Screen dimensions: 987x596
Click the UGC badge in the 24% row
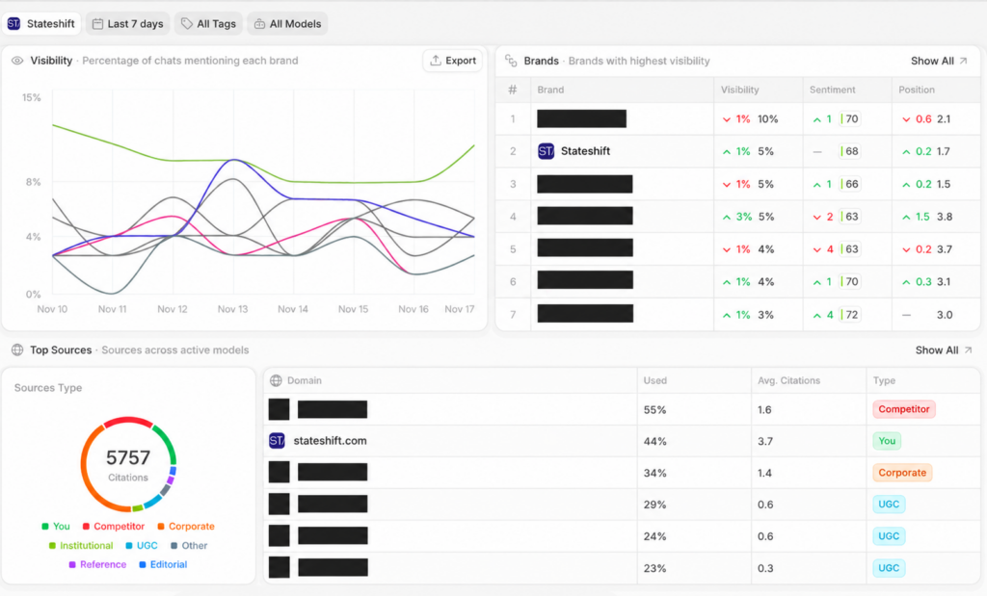tap(889, 536)
